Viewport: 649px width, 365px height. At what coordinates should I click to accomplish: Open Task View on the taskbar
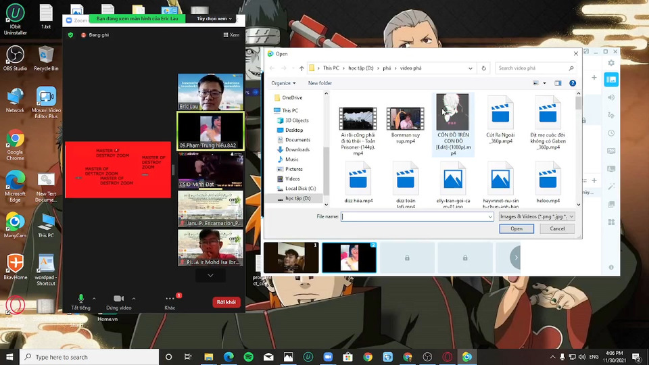coord(188,357)
